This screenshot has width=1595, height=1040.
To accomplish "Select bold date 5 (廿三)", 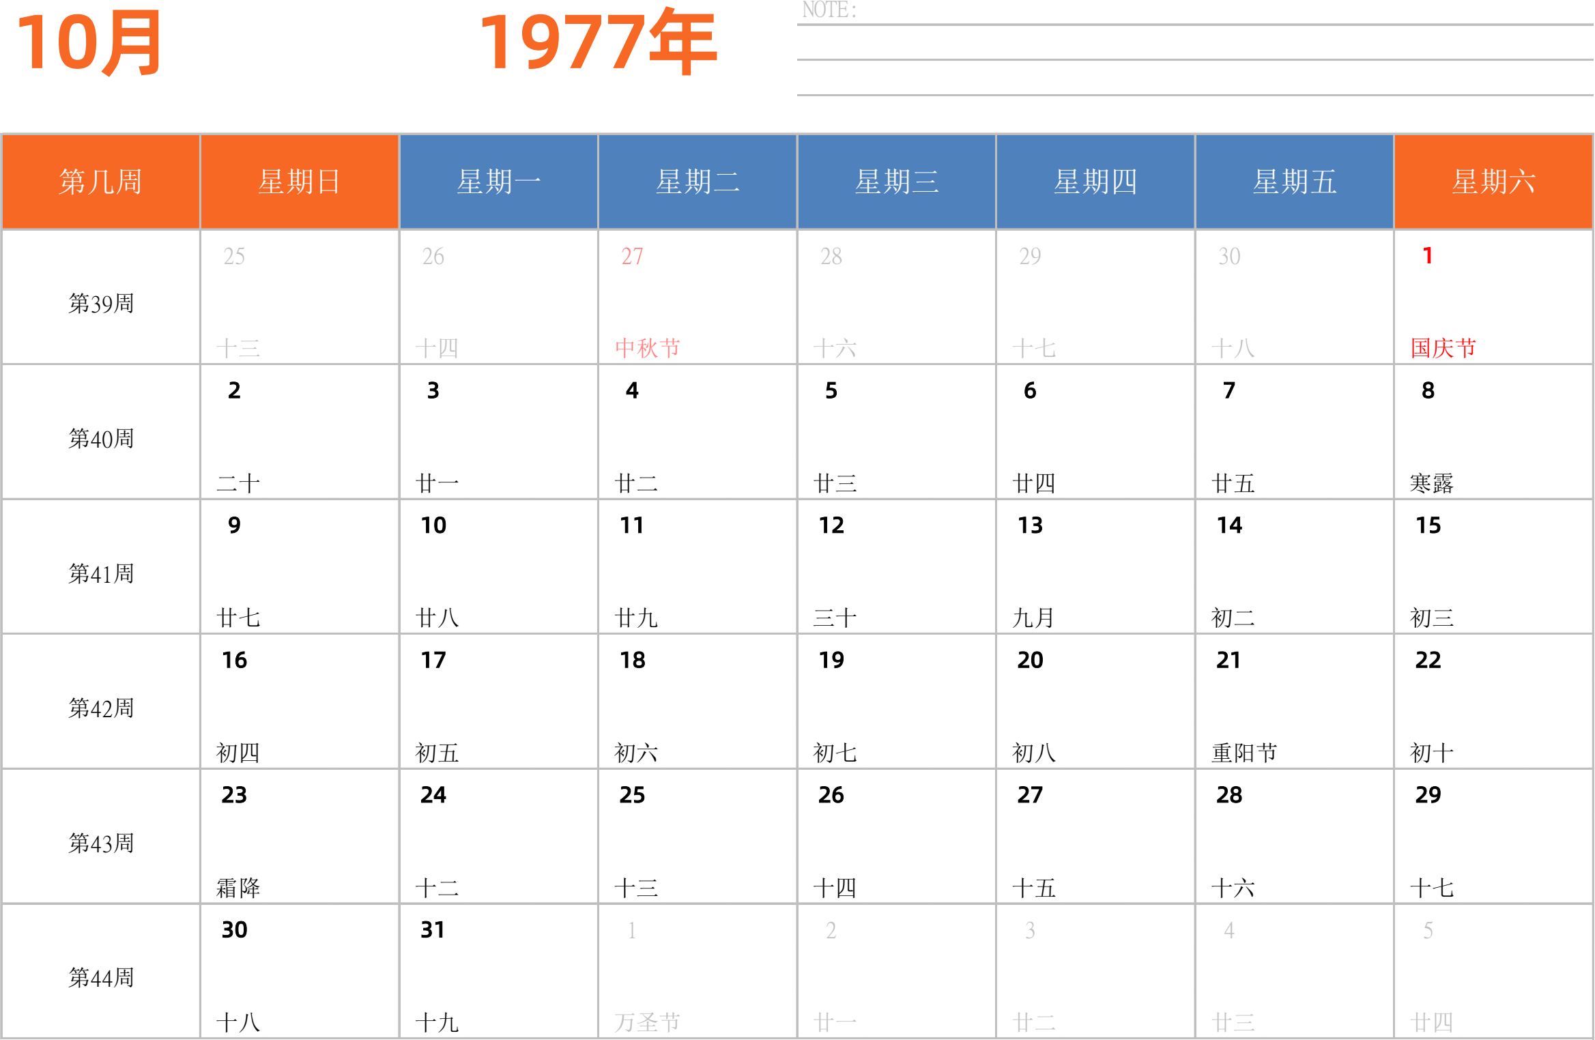I will [831, 390].
